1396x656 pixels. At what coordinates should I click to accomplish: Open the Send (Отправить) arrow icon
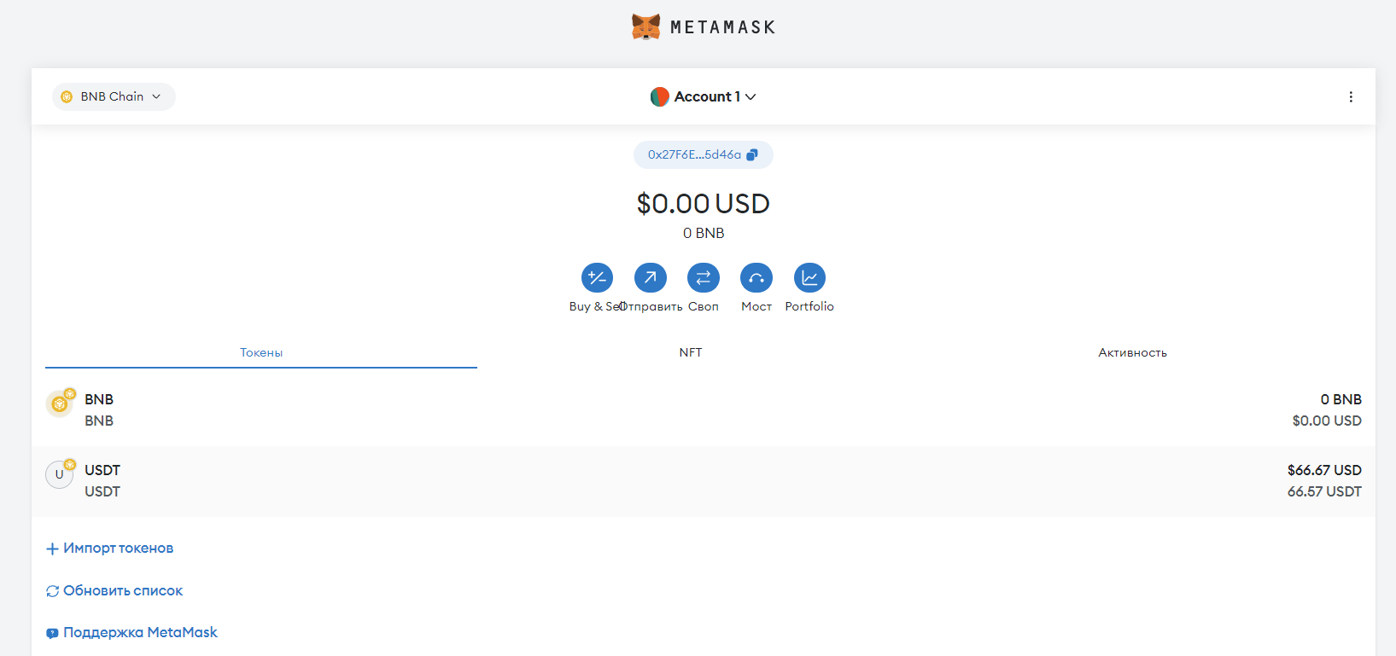coord(650,278)
